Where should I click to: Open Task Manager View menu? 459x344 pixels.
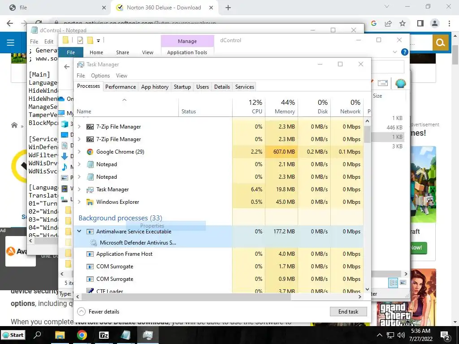point(121,76)
